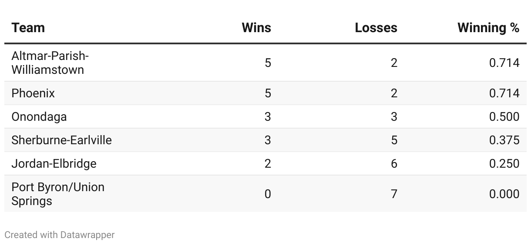Image resolution: width=531 pixels, height=245 pixels.
Task: Click Phoenix's 0.714 winning percentage
Action: click(x=504, y=93)
